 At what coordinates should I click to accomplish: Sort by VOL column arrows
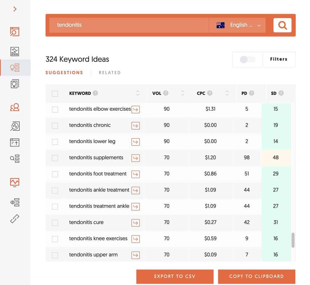pyautogui.click(x=183, y=93)
